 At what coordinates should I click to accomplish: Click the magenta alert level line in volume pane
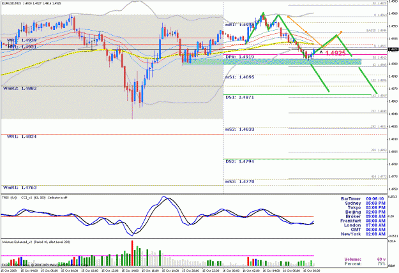coord(158,256)
